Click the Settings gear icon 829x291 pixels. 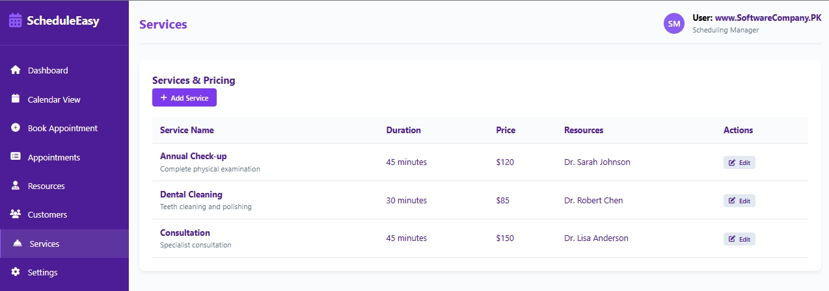pos(16,272)
